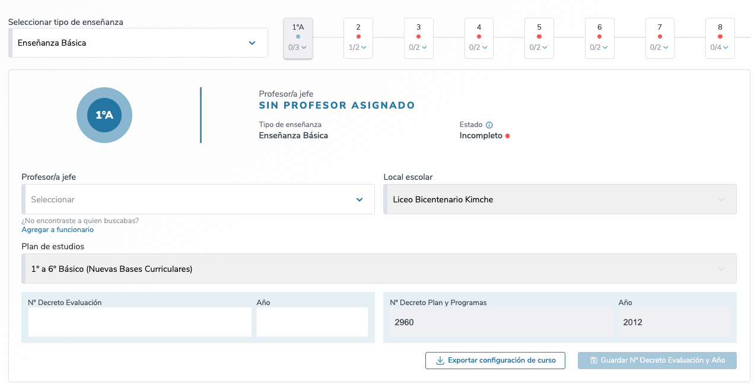Click the red dot on grade 8
The width and height of the screenshot is (754, 384).
click(x=720, y=37)
